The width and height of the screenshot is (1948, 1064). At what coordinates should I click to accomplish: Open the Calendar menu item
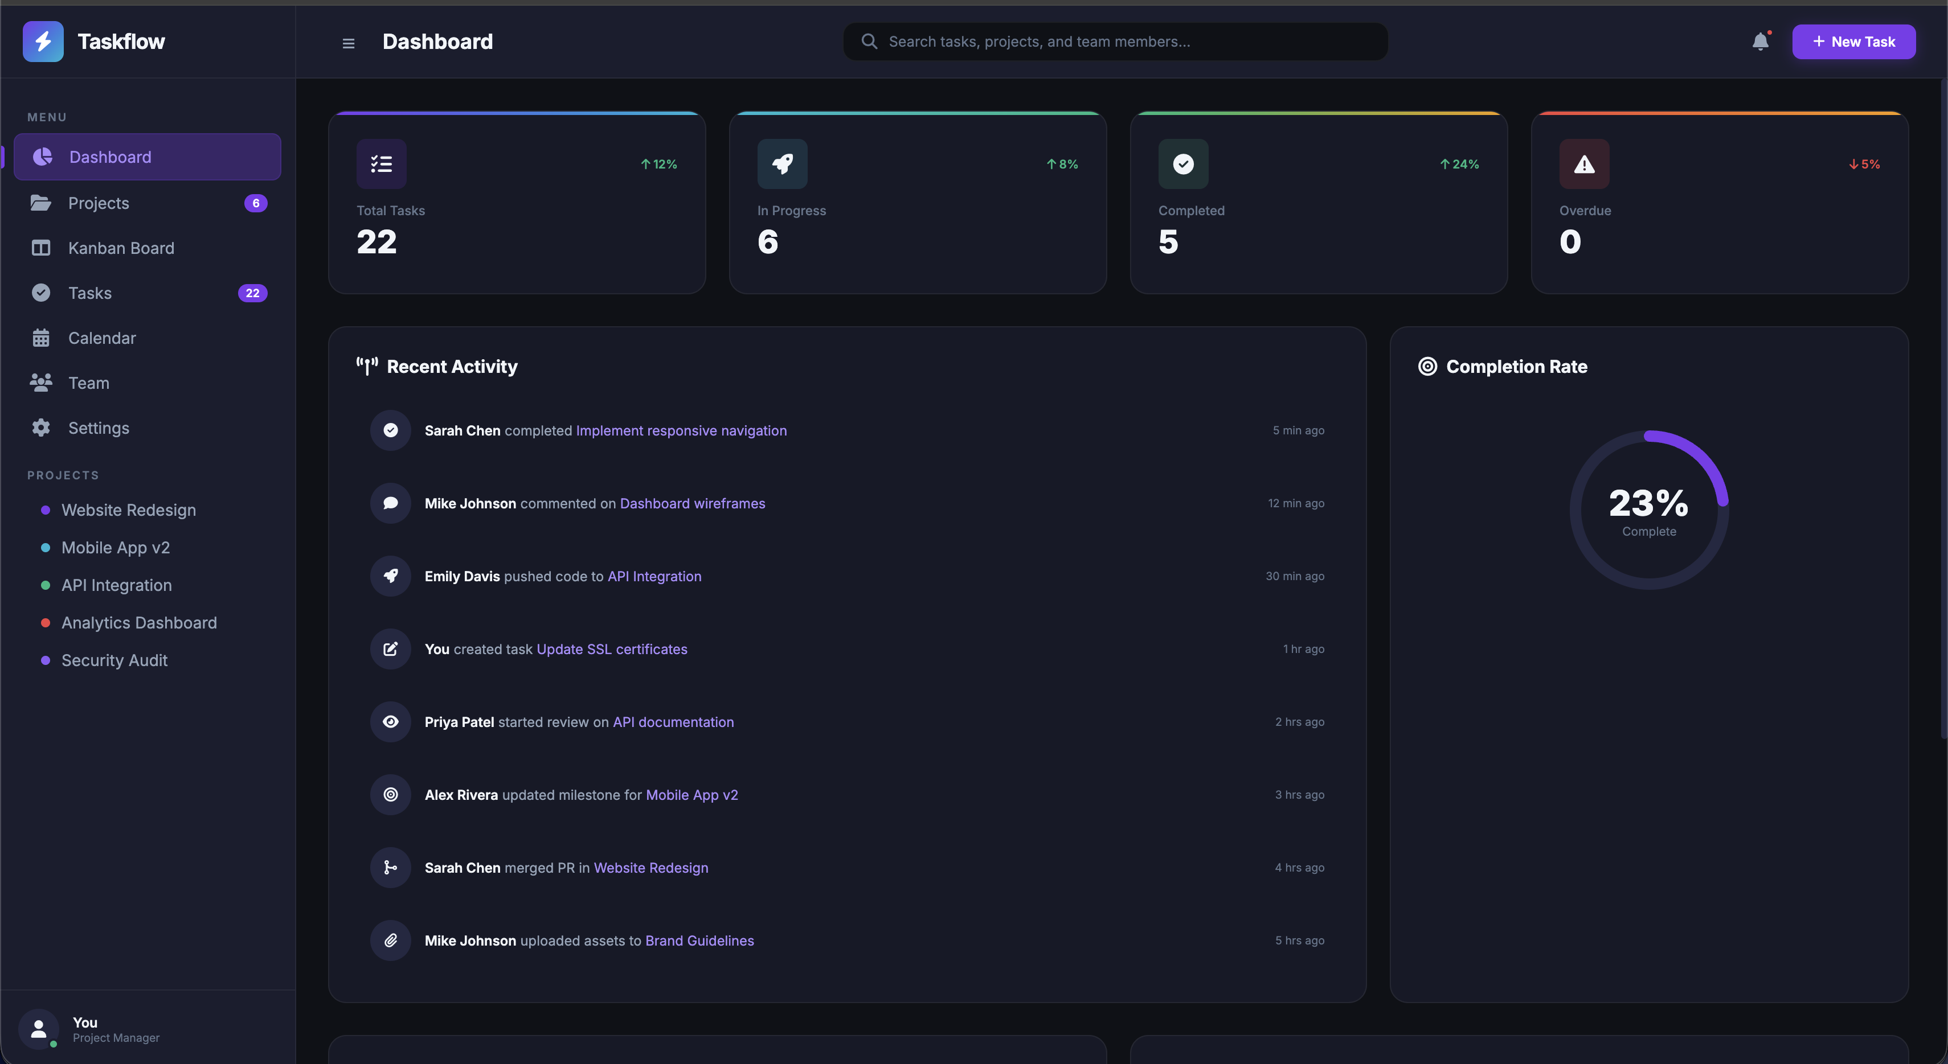tap(102, 338)
